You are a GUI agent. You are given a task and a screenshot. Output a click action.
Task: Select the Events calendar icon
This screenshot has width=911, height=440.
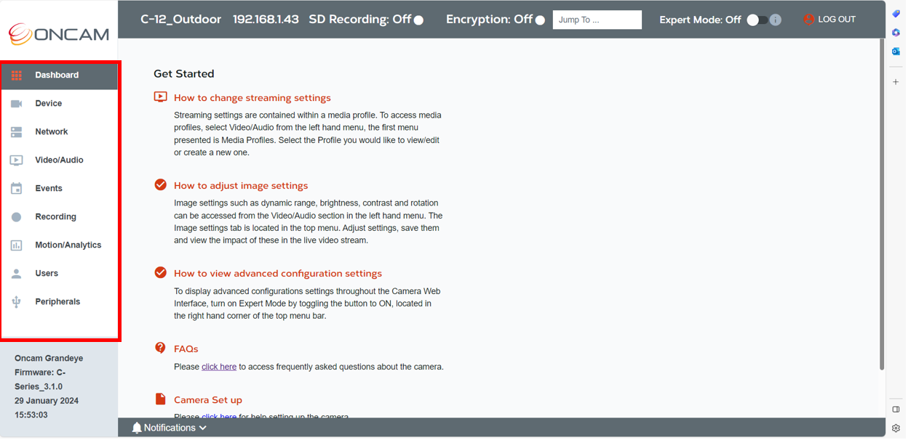(16, 189)
